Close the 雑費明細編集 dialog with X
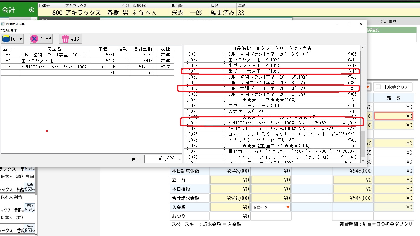 pos(361,24)
